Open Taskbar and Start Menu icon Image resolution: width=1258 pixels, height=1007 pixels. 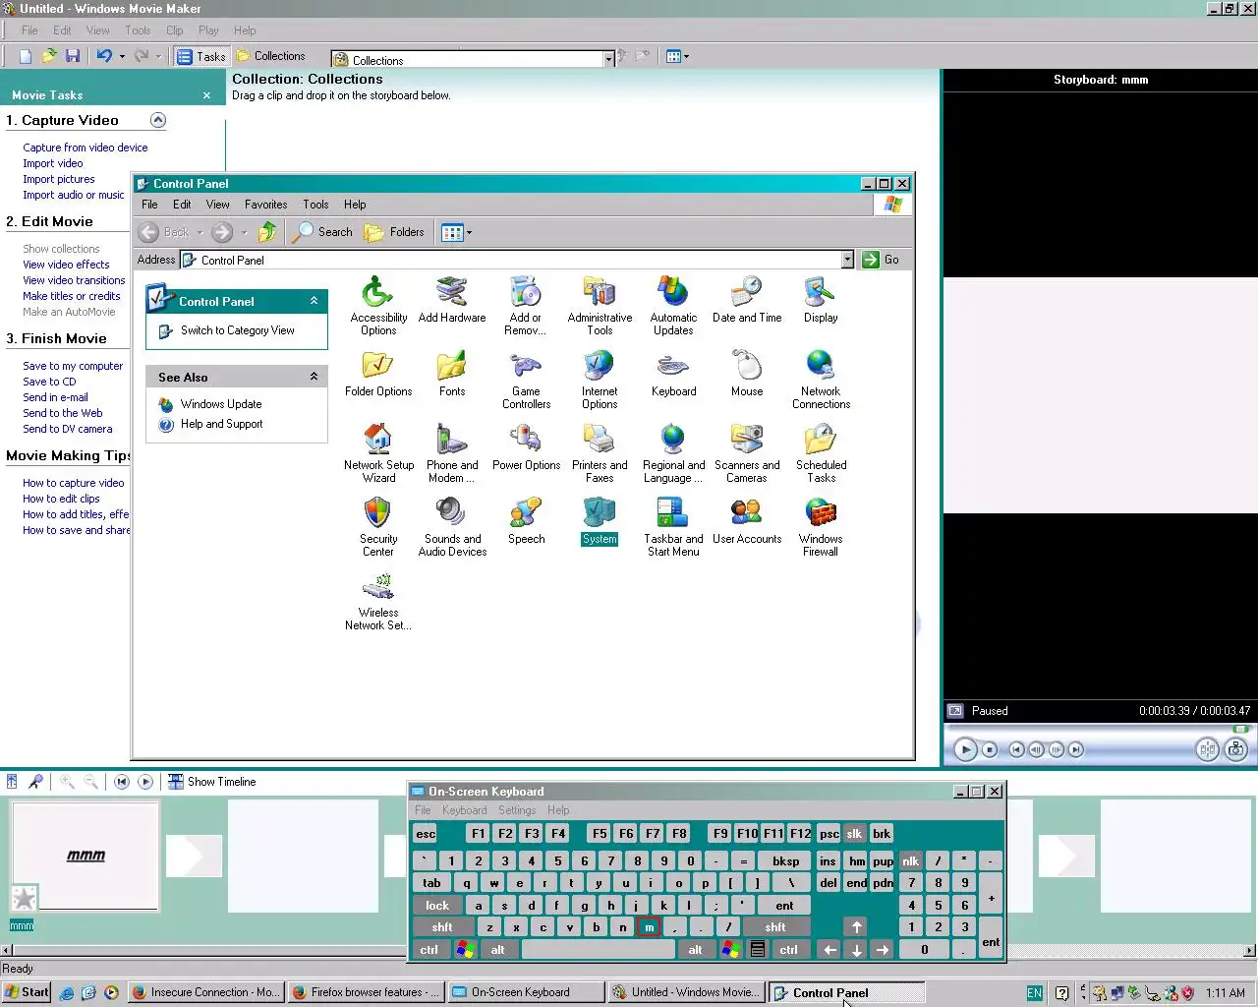tap(673, 527)
